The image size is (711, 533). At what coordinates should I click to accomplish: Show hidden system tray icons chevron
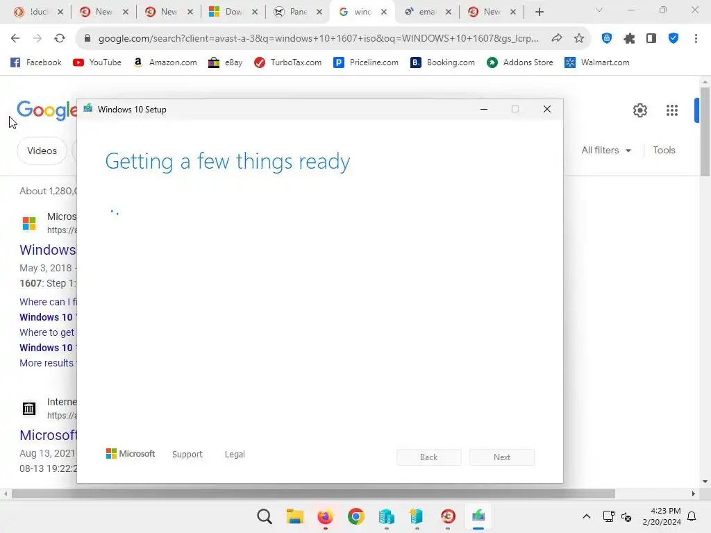pos(586,516)
